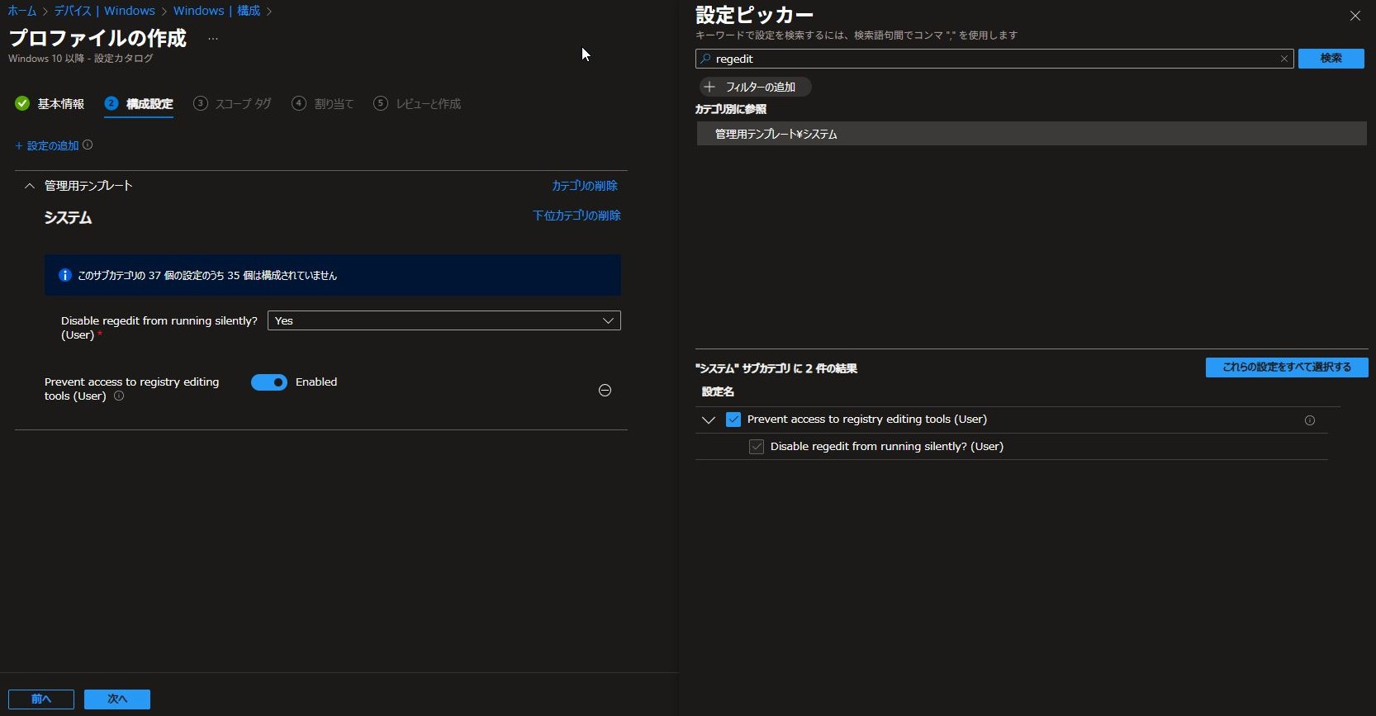The height and width of the screenshot is (716, 1376).
Task: Click the regedit search input field
Action: point(991,59)
